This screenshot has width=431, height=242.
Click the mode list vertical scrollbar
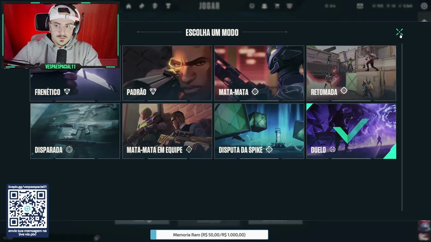coord(402,127)
